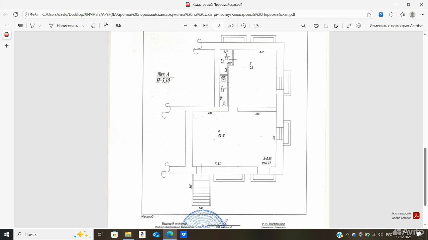Open PDF viewer settings gear
The height and width of the screenshot is (240, 428).
[x=359, y=26]
